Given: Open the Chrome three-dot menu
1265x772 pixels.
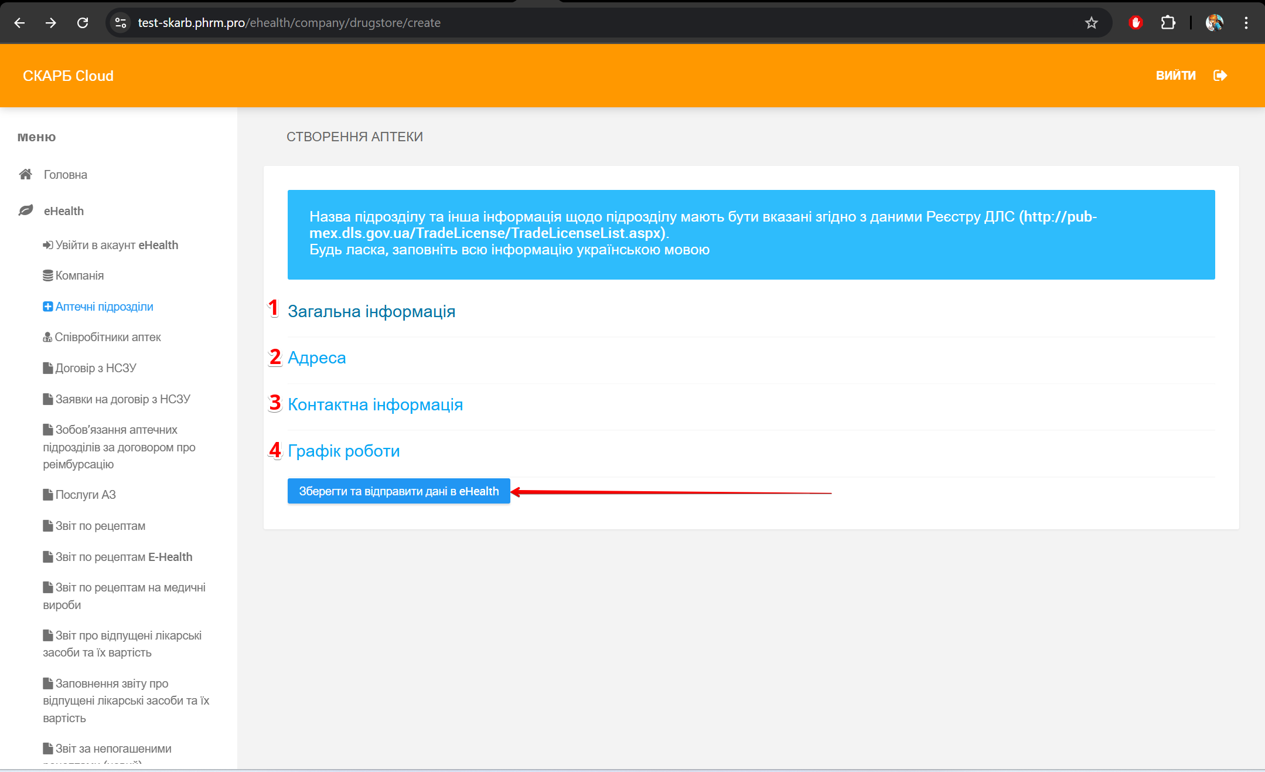Looking at the screenshot, I should pyautogui.click(x=1246, y=23).
